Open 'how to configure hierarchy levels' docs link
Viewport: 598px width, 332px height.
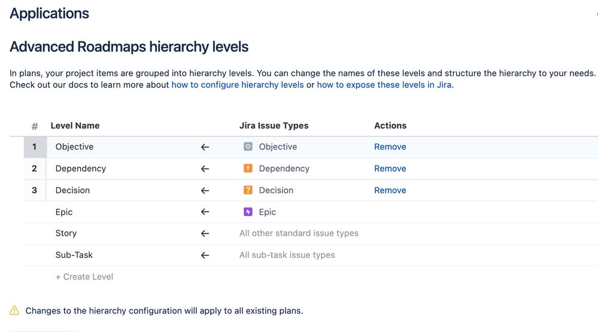[x=238, y=85]
